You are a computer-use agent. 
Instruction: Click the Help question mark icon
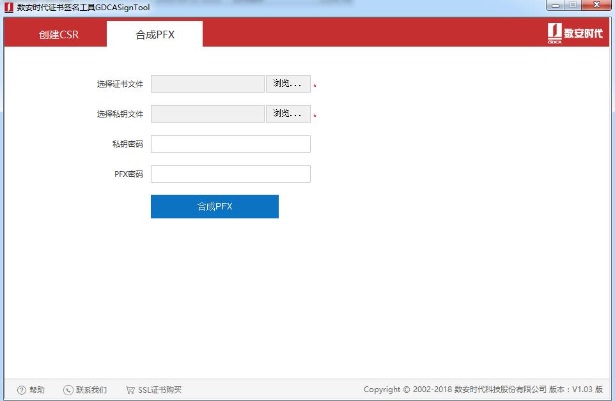coord(23,390)
